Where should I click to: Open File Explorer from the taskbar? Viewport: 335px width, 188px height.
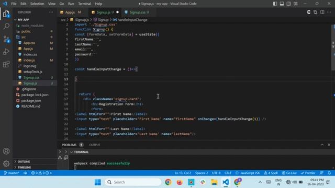tap(214, 182)
